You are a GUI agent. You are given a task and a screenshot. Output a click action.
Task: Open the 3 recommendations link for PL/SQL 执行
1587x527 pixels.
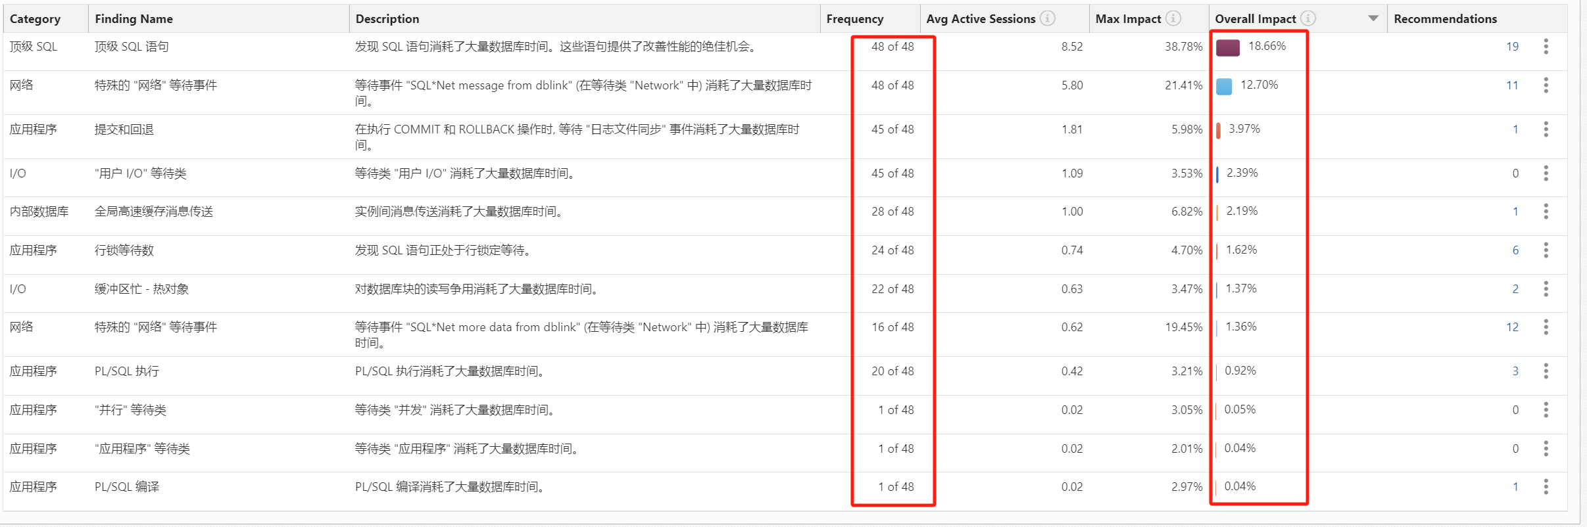pyautogui.click(x=1515, y=371)
